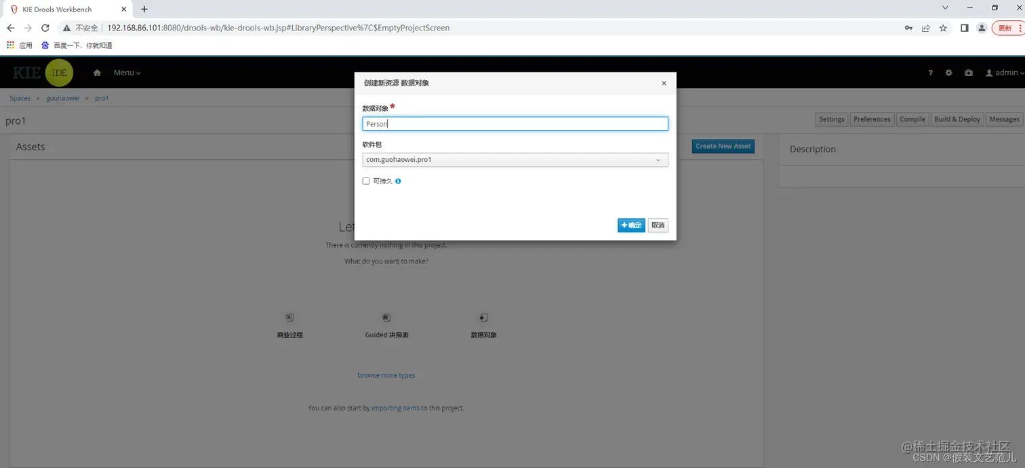Open project Preferences
This screenshot has height=468, width=1025.
872,119
